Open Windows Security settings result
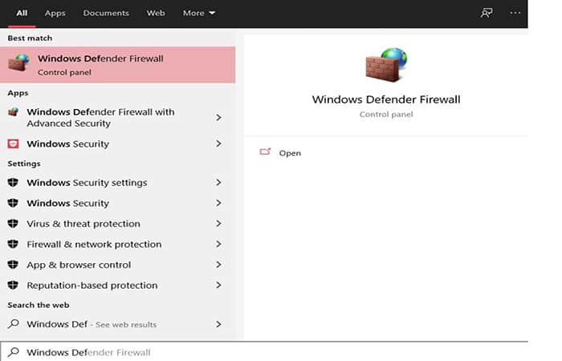 pyautogui.click(x=86, y=183)
